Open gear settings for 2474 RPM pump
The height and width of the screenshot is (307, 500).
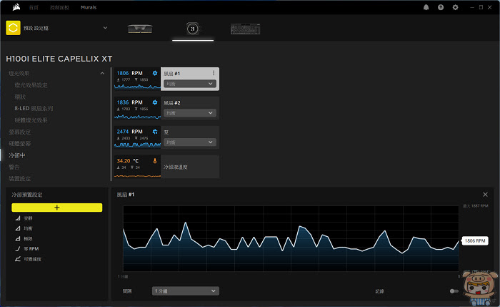coord(155,132)
